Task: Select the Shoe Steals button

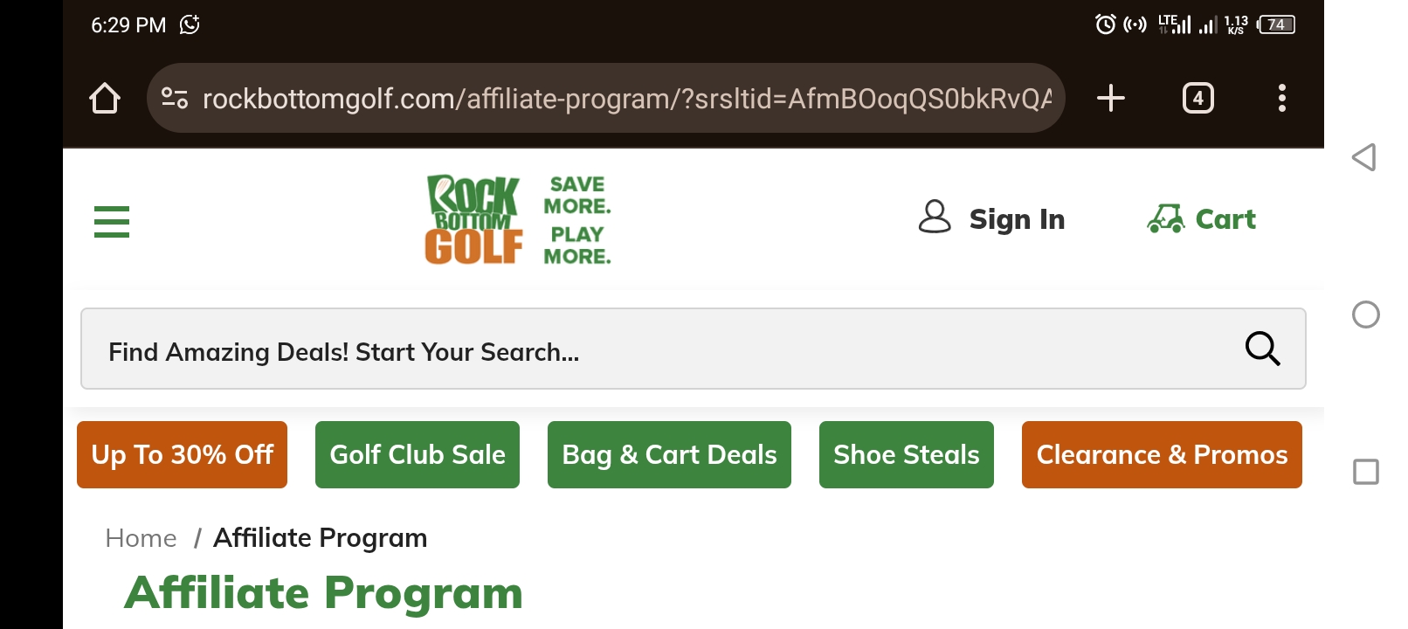Action: point(907,454)
